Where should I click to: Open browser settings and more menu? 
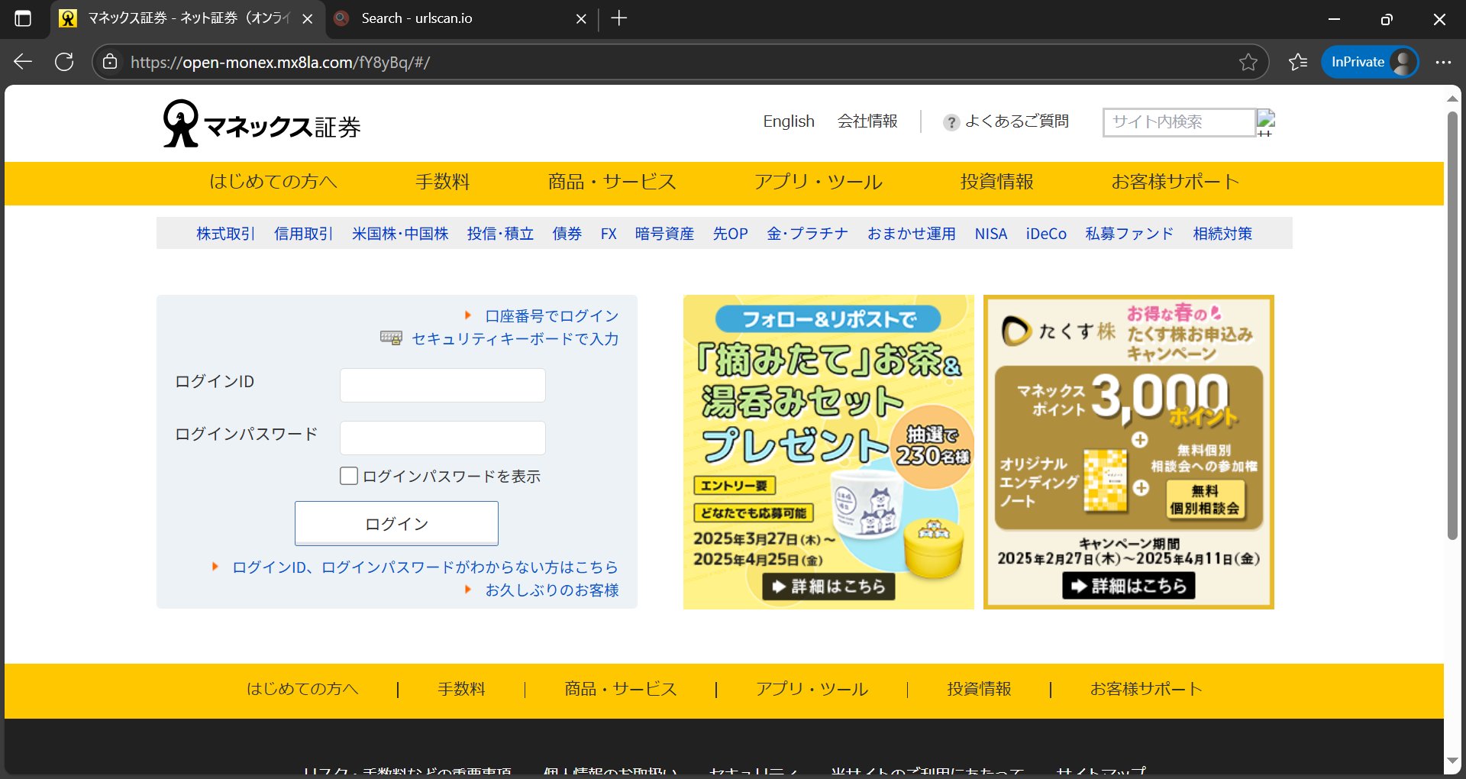(x=1443, y=62)
